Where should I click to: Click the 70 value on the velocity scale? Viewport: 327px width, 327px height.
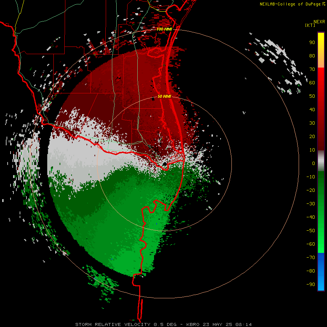tap(312, 69)
